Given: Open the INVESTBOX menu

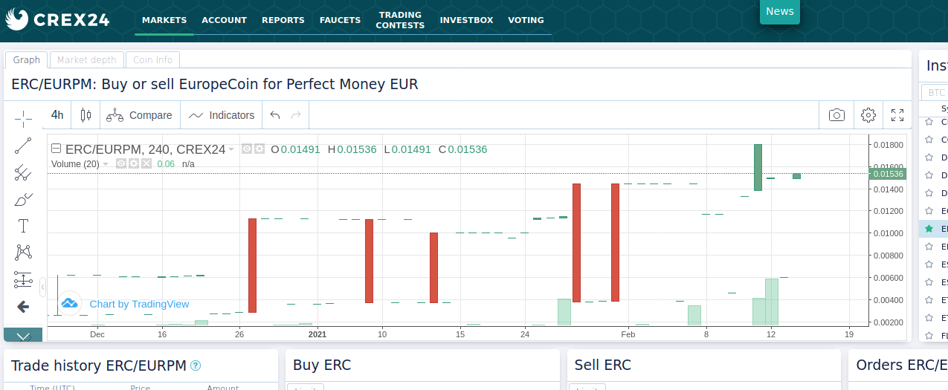Looking at the screenshot, I should pyautogui.click(x=466, y=20).
